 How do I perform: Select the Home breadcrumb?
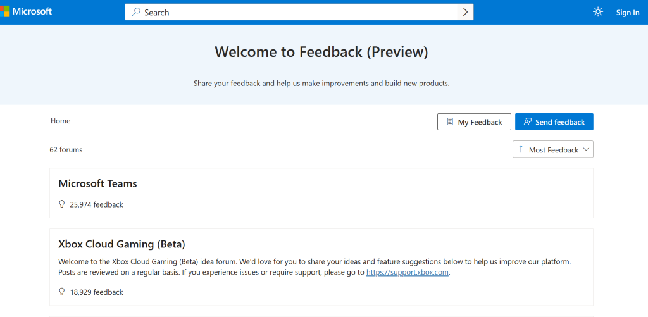(60, 121)
